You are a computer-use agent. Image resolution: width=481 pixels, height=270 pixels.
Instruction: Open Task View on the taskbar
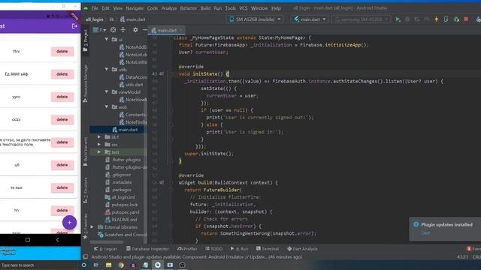[96, 265]
